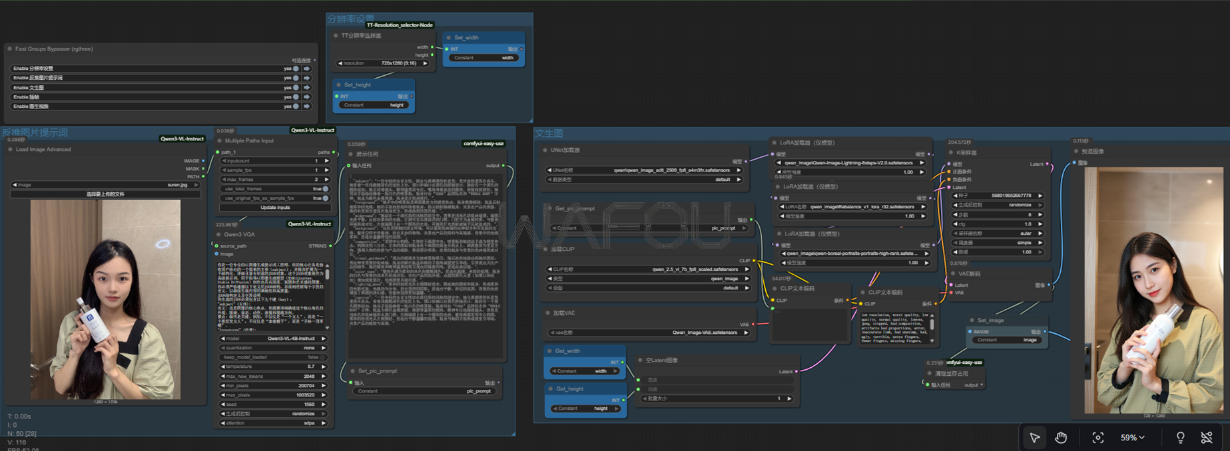
Task: Click 选择要上传的文件 upload button
Action: [105, 194]
